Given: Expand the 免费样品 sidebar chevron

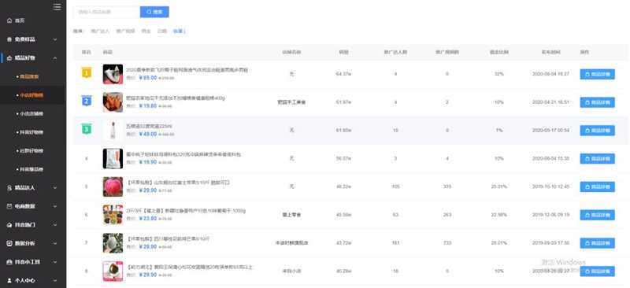Looking at the screenshot, I should pos(55,39).
